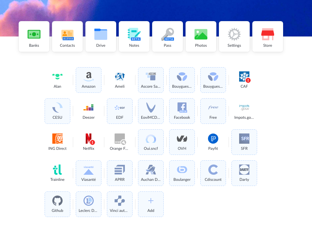Screen dimensions: 312x233
Task: Pick the Boulanger connector
Action: [x=182, y=173]
